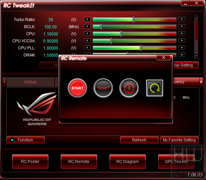The image size is (206, 180).
Task: Click the CPU PLL slider bar
Action: click(134, 48)
